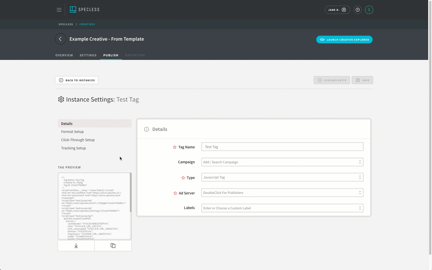Launch Creative Explorer
The image size is (432, 270).
pyautogui.click(x=344, y=40)
